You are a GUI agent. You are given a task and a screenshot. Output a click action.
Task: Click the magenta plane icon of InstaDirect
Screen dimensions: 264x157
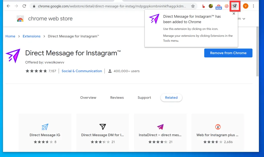[x=160, y=127]
